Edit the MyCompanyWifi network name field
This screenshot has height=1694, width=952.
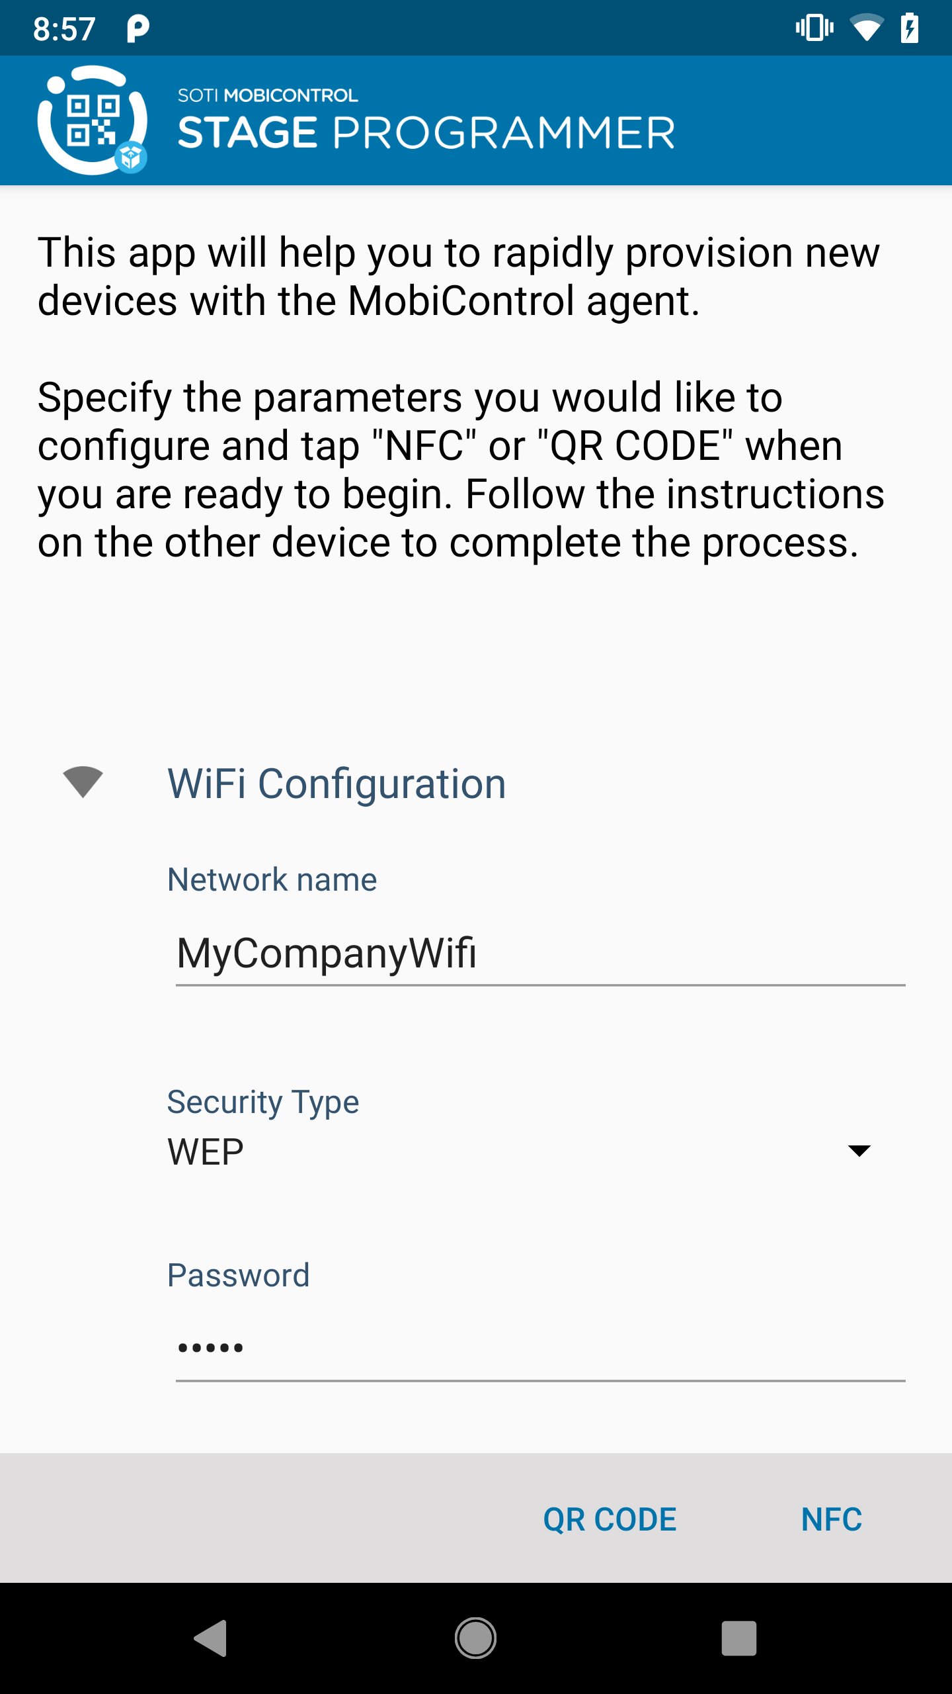pos(539,954)
